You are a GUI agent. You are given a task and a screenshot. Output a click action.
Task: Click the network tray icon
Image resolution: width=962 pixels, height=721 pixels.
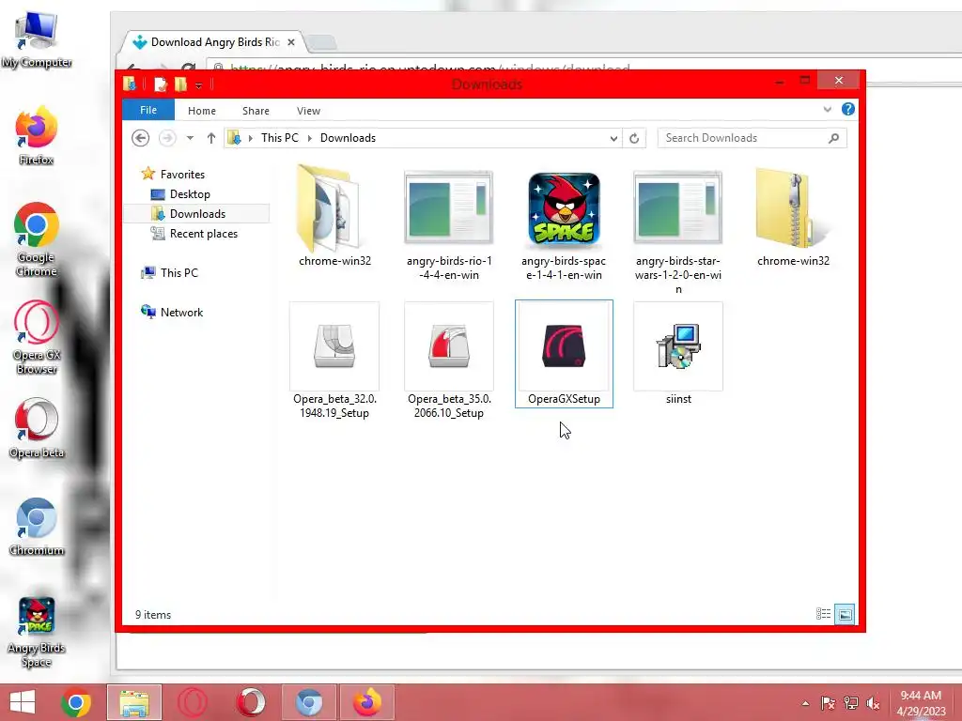click(850, 703)
